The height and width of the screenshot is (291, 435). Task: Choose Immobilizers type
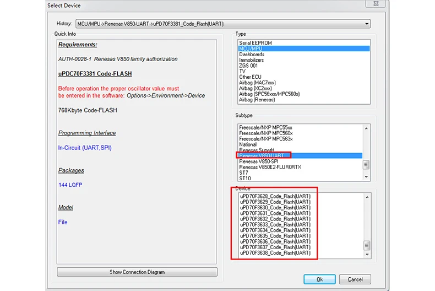(304, 60)
